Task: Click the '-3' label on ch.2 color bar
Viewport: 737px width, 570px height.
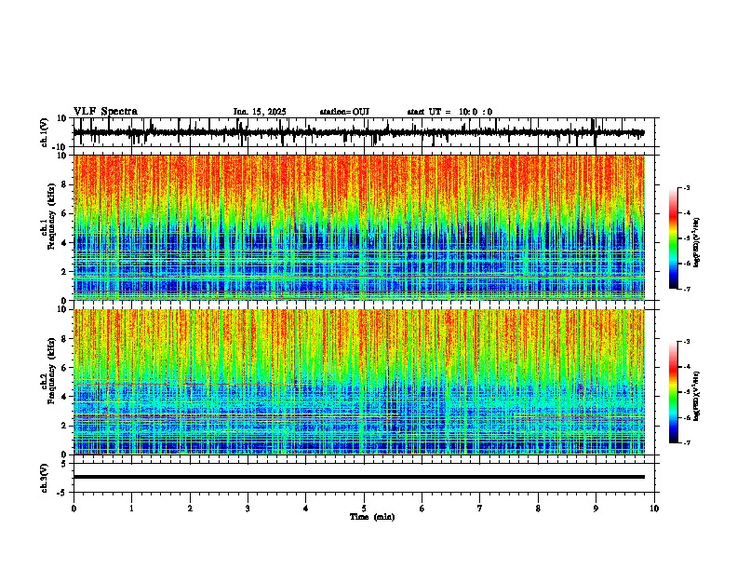Action: (x=686, y=342)
